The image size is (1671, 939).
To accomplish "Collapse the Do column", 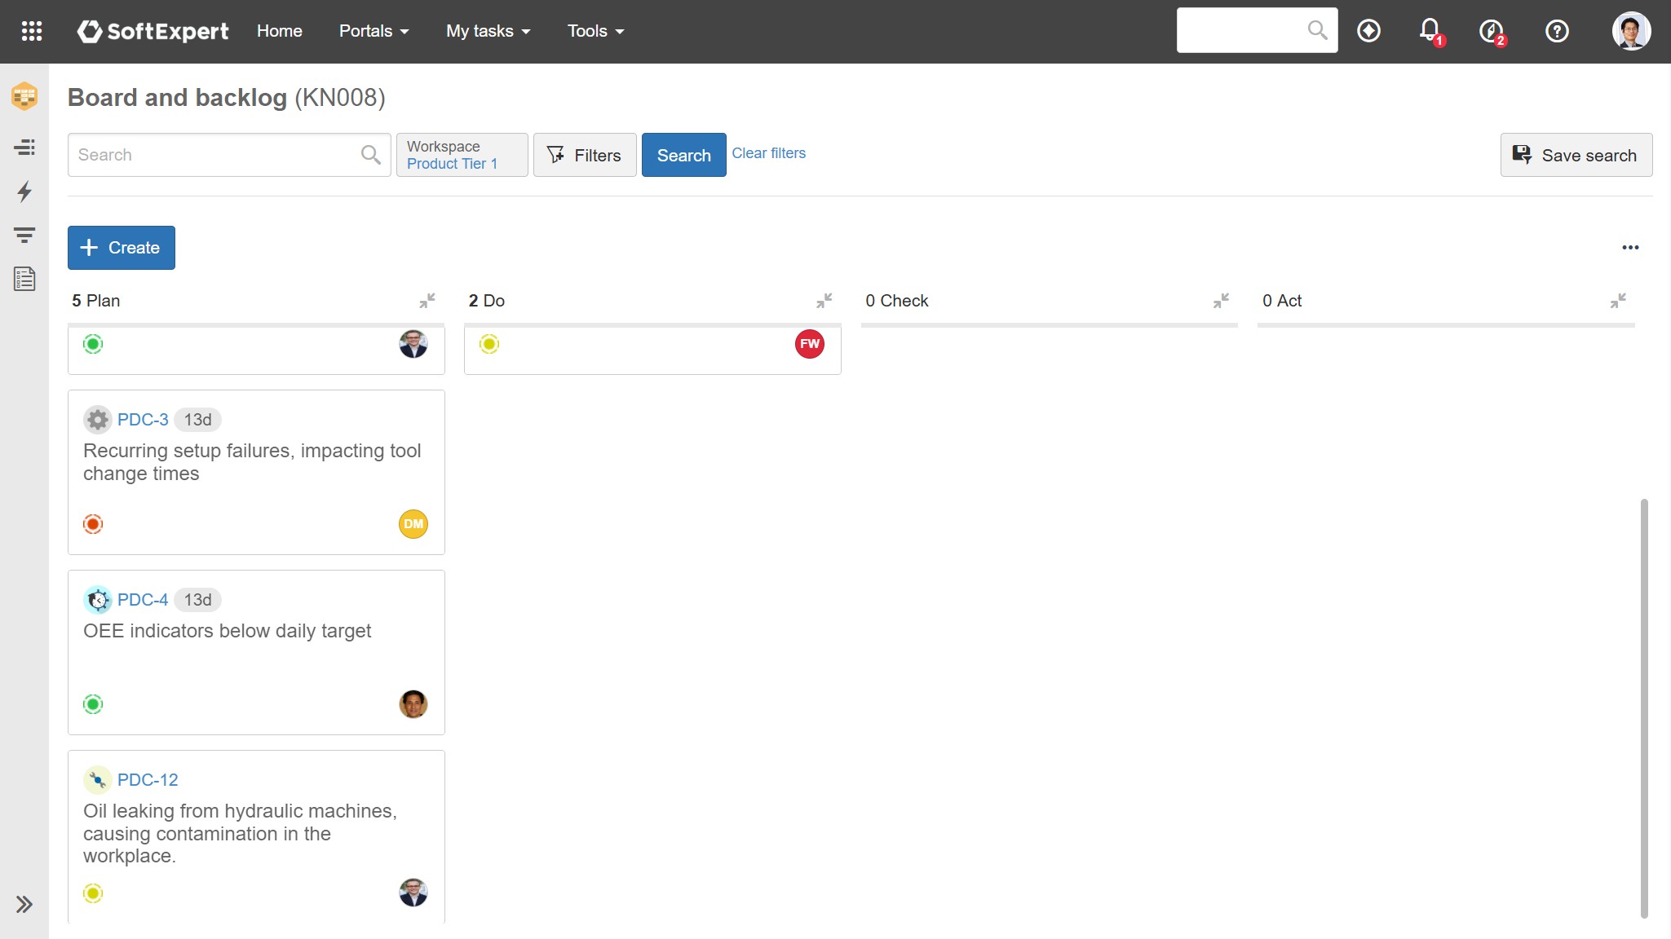I will coord(824,301).
